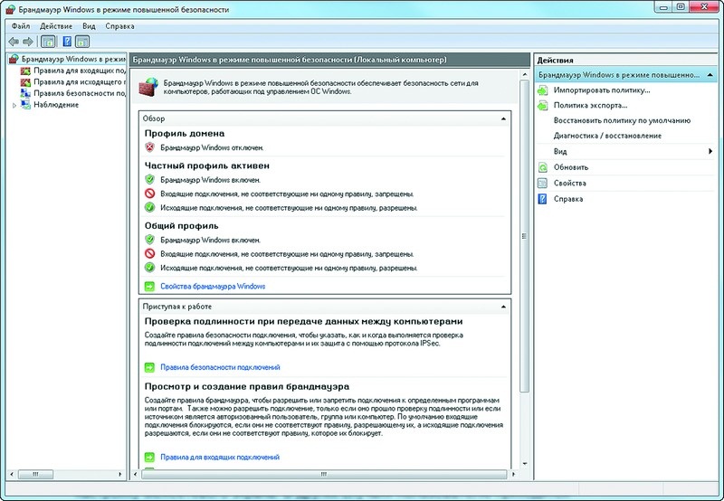
Task: Select the root Брандмауэр Windows tree node
Action: click(x=73, y=59)
